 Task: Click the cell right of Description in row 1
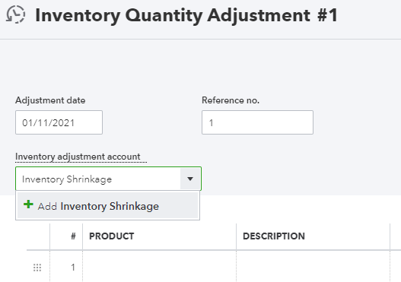click(396, 267)
